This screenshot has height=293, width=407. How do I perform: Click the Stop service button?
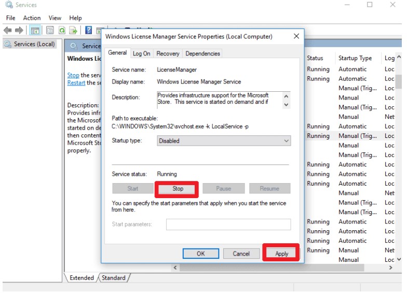click(x=178, y=189)
